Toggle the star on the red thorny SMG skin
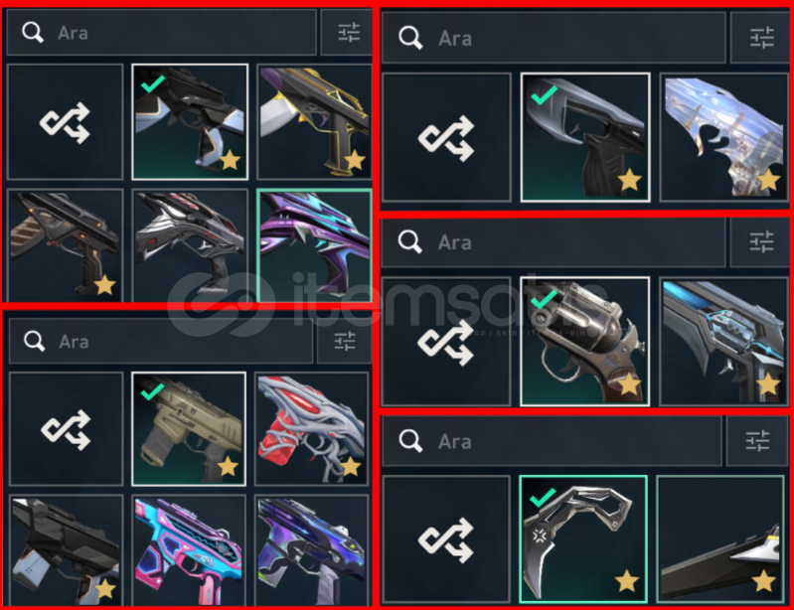Screen dimensions: 794x610 [x=351, y=466]
